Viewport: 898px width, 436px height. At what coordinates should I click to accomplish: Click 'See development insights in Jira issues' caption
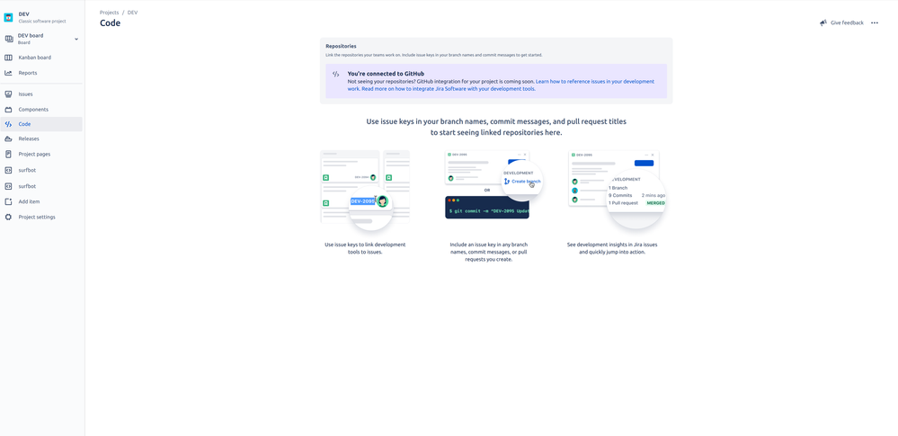(x=612, y=248)
